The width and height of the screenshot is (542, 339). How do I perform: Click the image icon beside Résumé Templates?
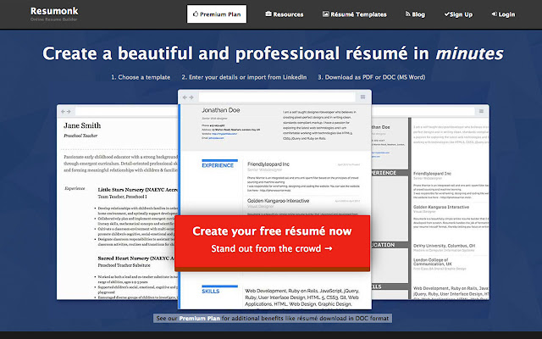325,14
